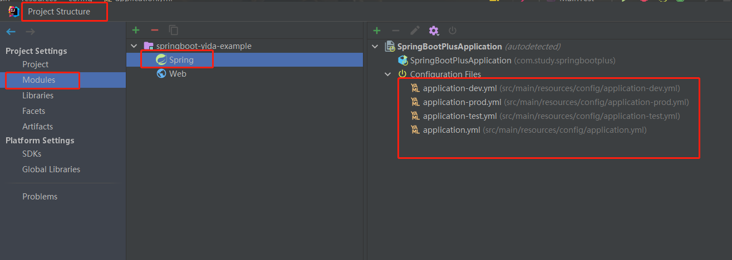732x260 pixels.
Task: Click the Platform Settings heading
Action: point(40,141)
